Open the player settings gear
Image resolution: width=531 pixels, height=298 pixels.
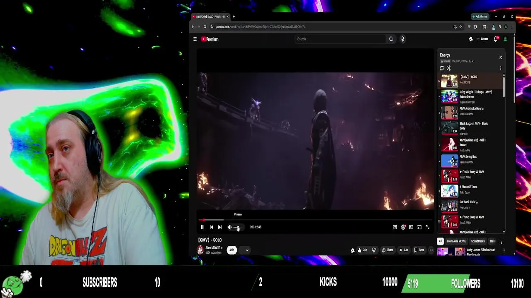point(403,227)
